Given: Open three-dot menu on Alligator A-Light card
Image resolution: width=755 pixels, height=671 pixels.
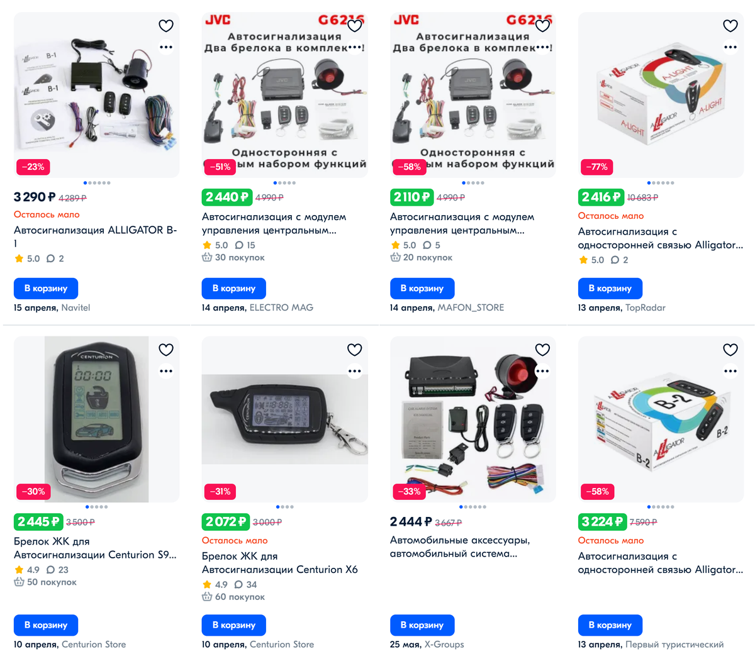Looking at the screenshot, I should 730,47.
